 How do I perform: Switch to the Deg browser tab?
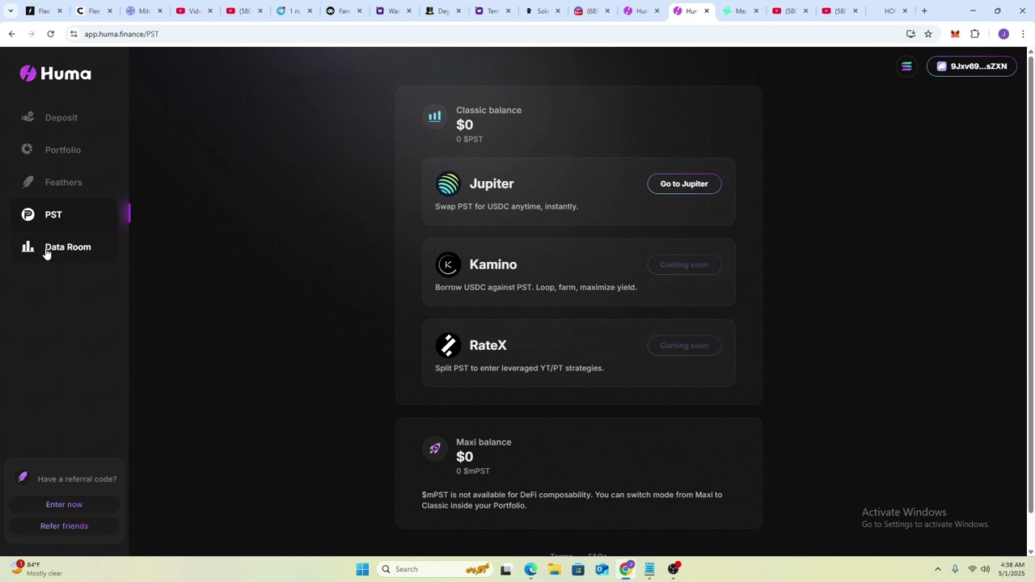(444, 11)
